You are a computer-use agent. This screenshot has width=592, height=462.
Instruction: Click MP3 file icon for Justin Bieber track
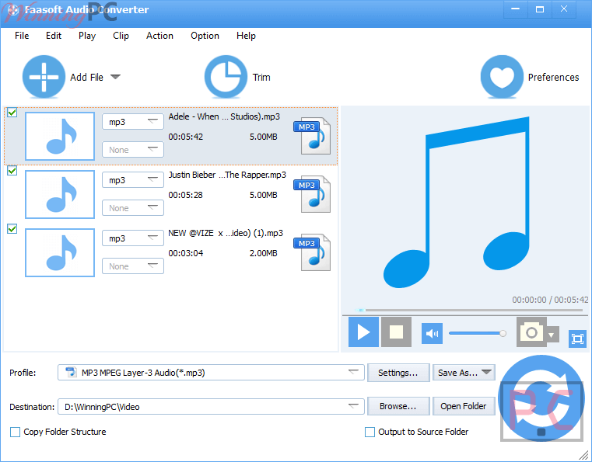(x=312, y=194)
